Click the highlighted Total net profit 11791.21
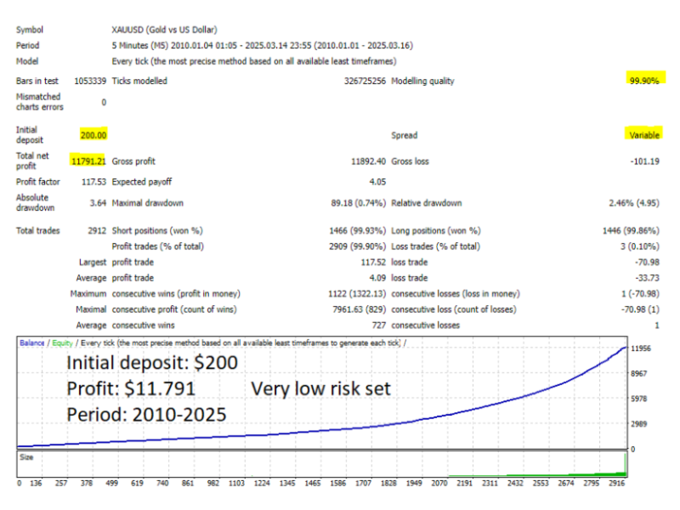The image size is (680, 510). point(89,161)
